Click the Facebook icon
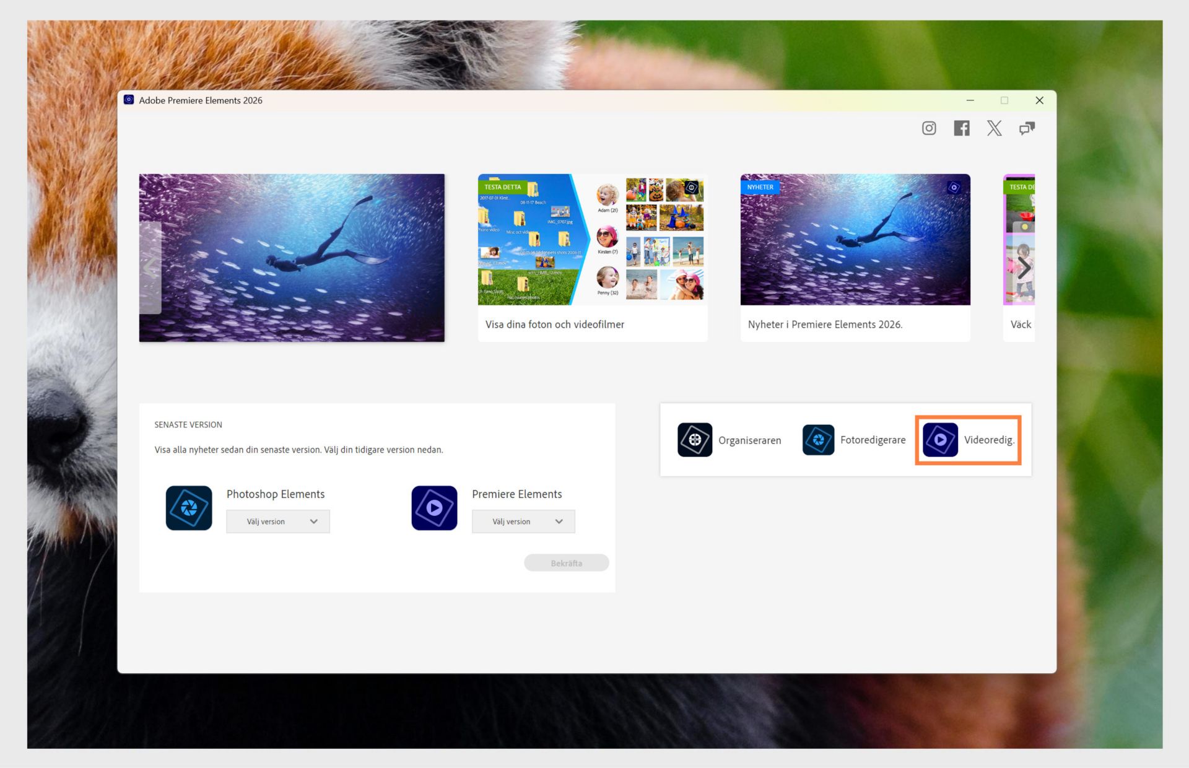Viewport: 1189px width, 768px height. click(962, 128)
